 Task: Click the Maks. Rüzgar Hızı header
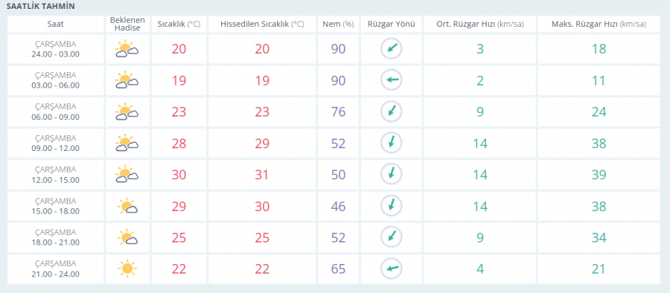pos(599,25)
